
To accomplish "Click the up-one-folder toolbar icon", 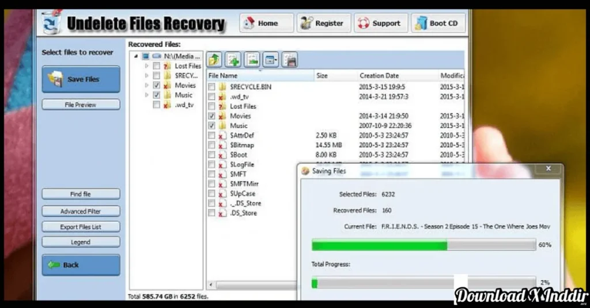I will point(214,60).
